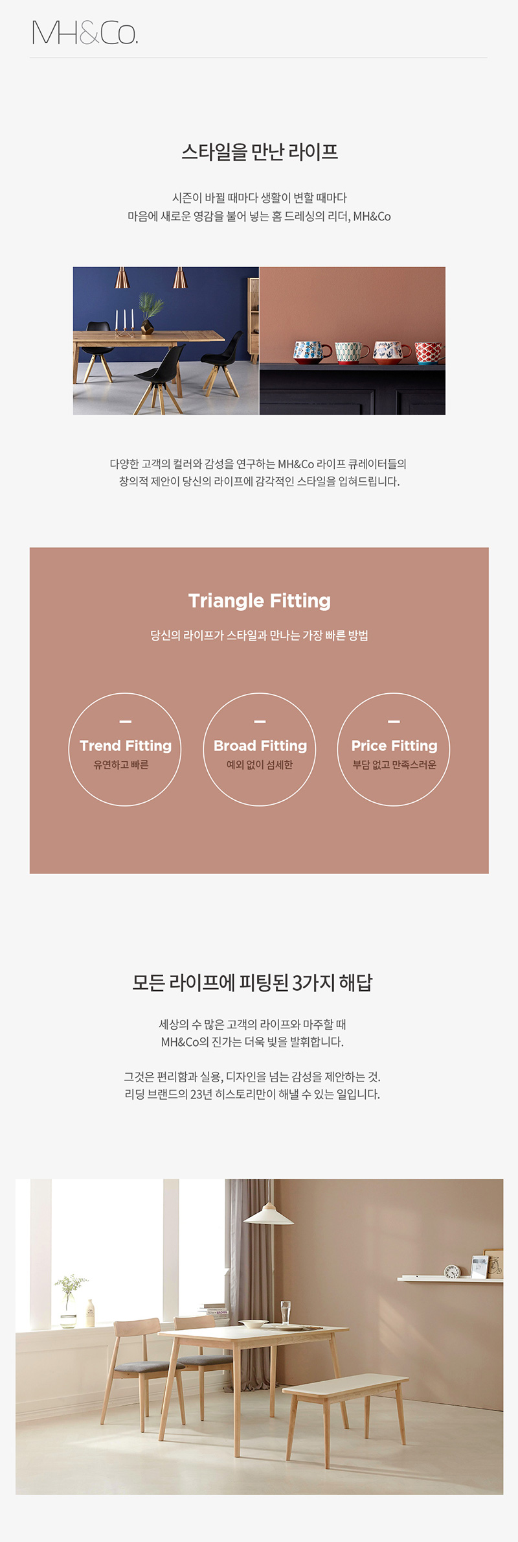Click the 예외 없이 섬세한 subtitle text
The height and width of the screenshot is (1542, 518).
260,765
